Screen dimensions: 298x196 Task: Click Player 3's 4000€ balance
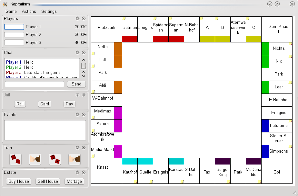point(81,43)
